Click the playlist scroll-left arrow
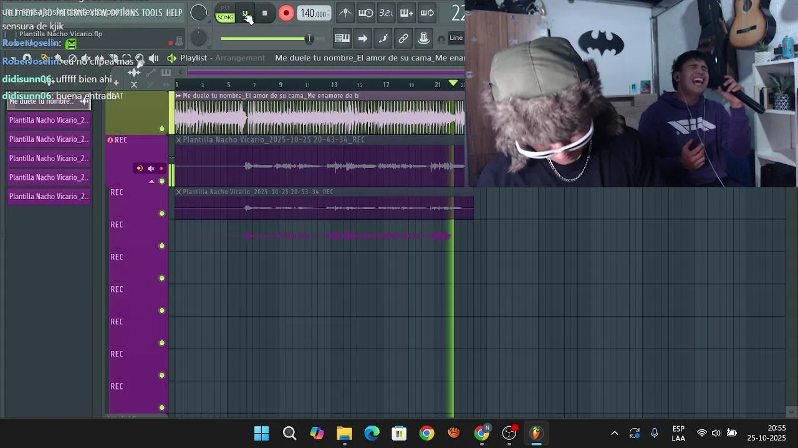 point(180,72)
